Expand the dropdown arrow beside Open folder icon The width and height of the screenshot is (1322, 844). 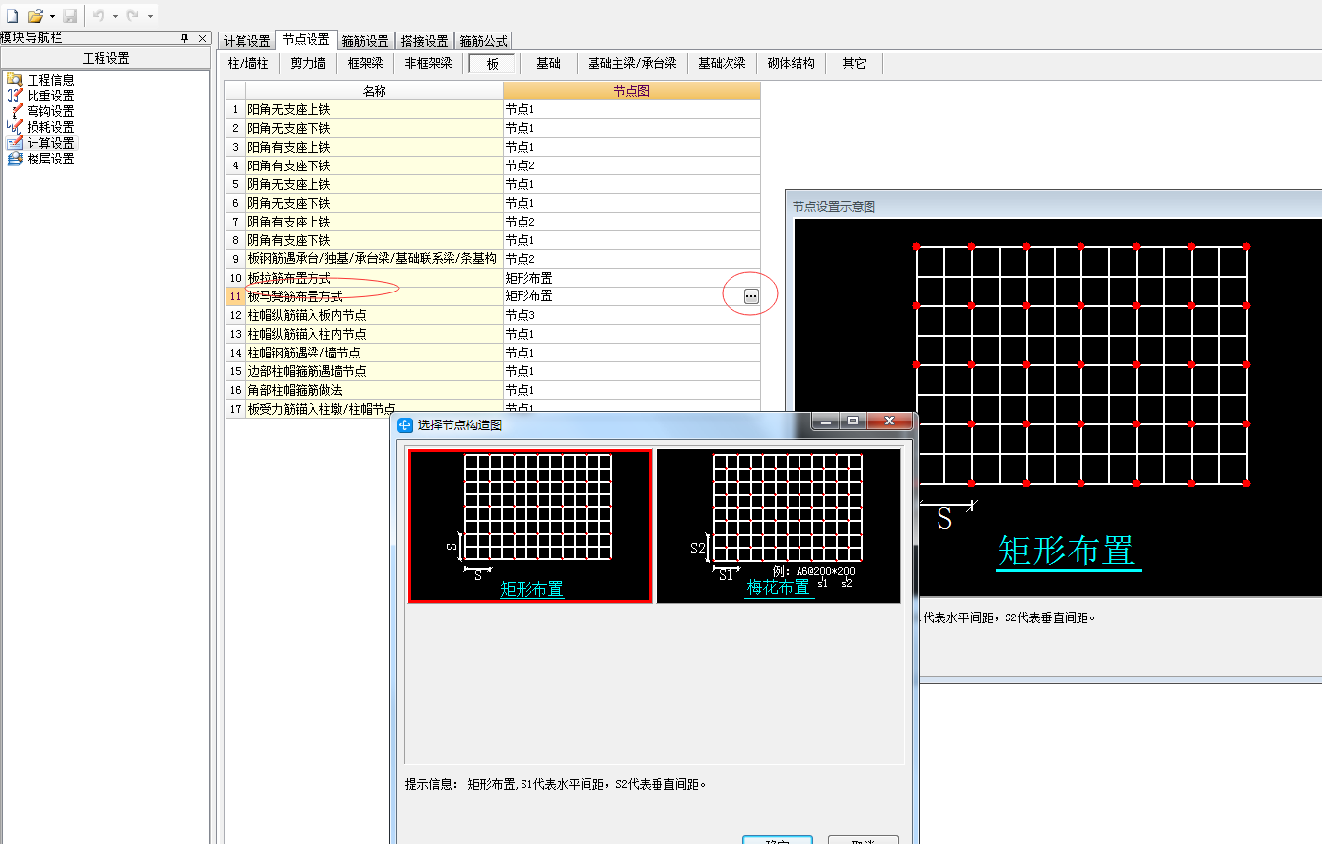coord(52,17)
